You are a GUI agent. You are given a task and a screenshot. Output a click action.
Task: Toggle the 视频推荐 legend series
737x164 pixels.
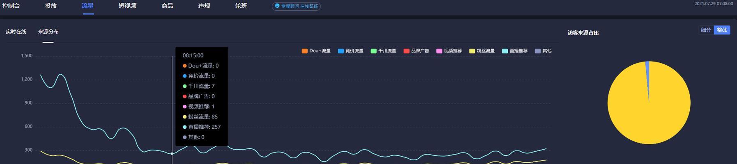449,51
